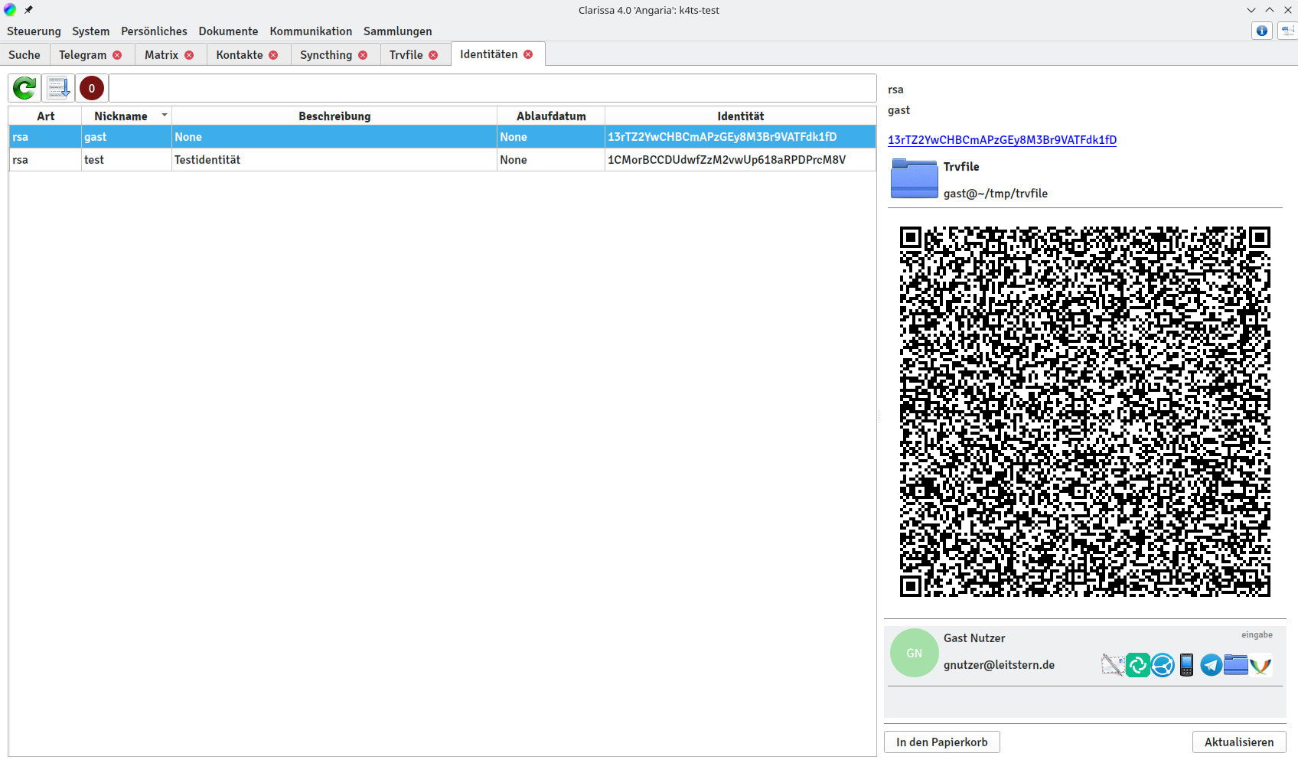This screenshot has height=763, width=1298.
Task: Click the 'eingabe' label in contact card
Action: pyautogui.click(x=1257, y=635)
